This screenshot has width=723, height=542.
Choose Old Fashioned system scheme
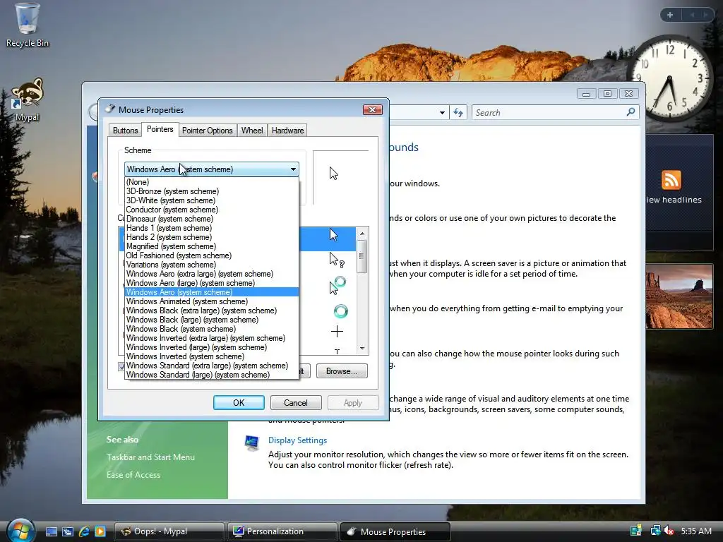(x=212, y=255)
